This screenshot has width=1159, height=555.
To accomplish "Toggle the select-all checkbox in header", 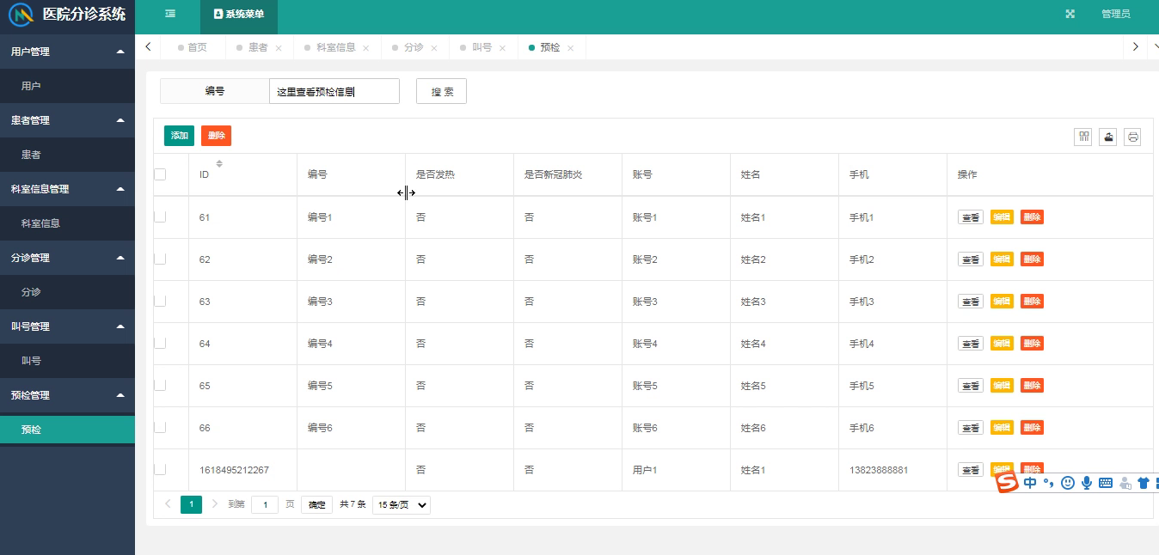I will 160,174.
